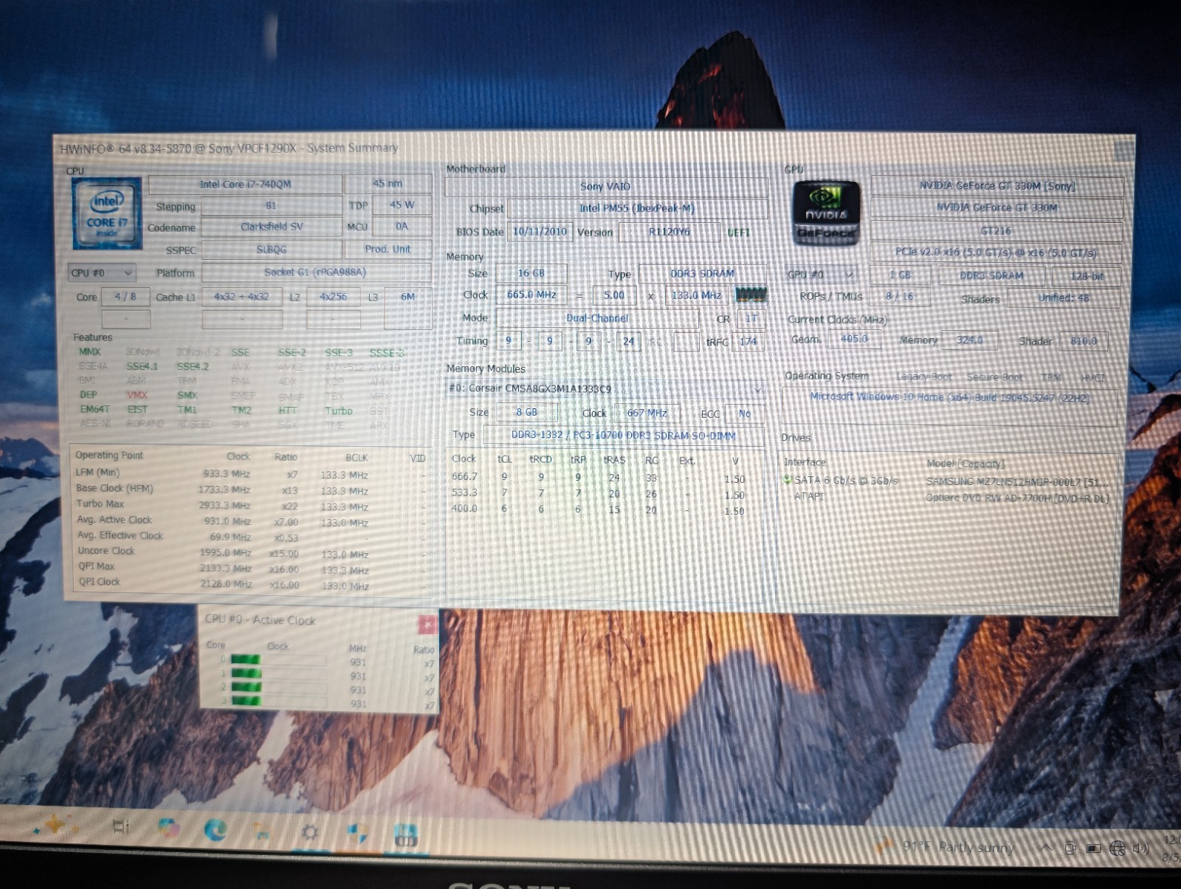Click the 405.0 Geom. clock value

(854, 340)
